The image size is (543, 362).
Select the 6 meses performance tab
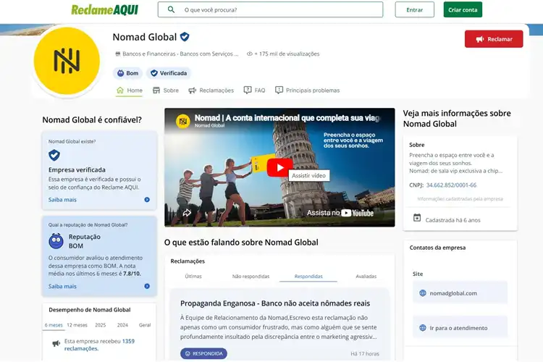[54, 325]
